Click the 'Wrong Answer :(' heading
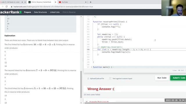This screenshot has width=186, height=104. [101, 89]
